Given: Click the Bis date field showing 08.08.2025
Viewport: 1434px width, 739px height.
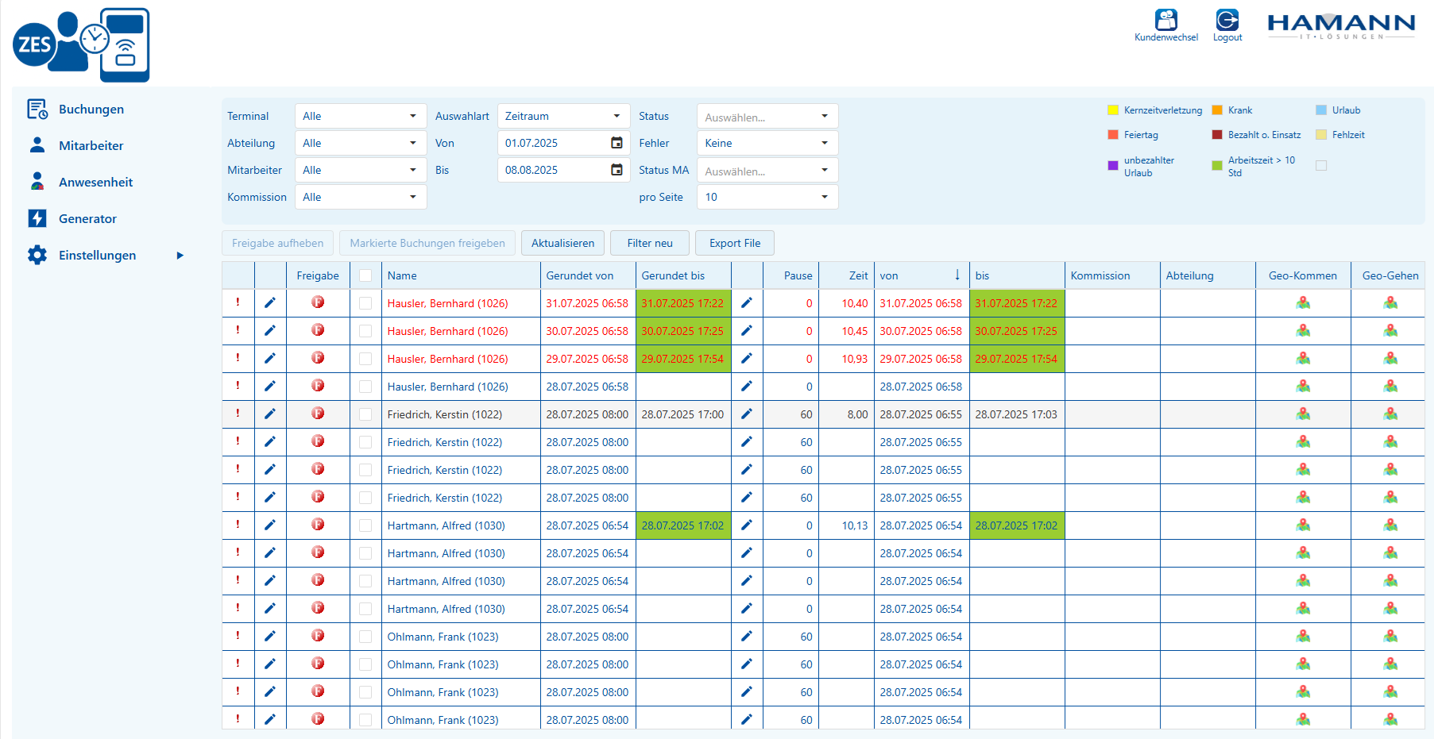Looking at the screenshot, I should tap(564, 170).
